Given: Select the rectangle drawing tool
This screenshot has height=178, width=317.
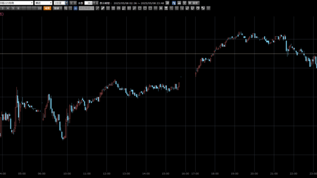Looking at the screenshot, I should pyautogui.click(x=150, y=8).
